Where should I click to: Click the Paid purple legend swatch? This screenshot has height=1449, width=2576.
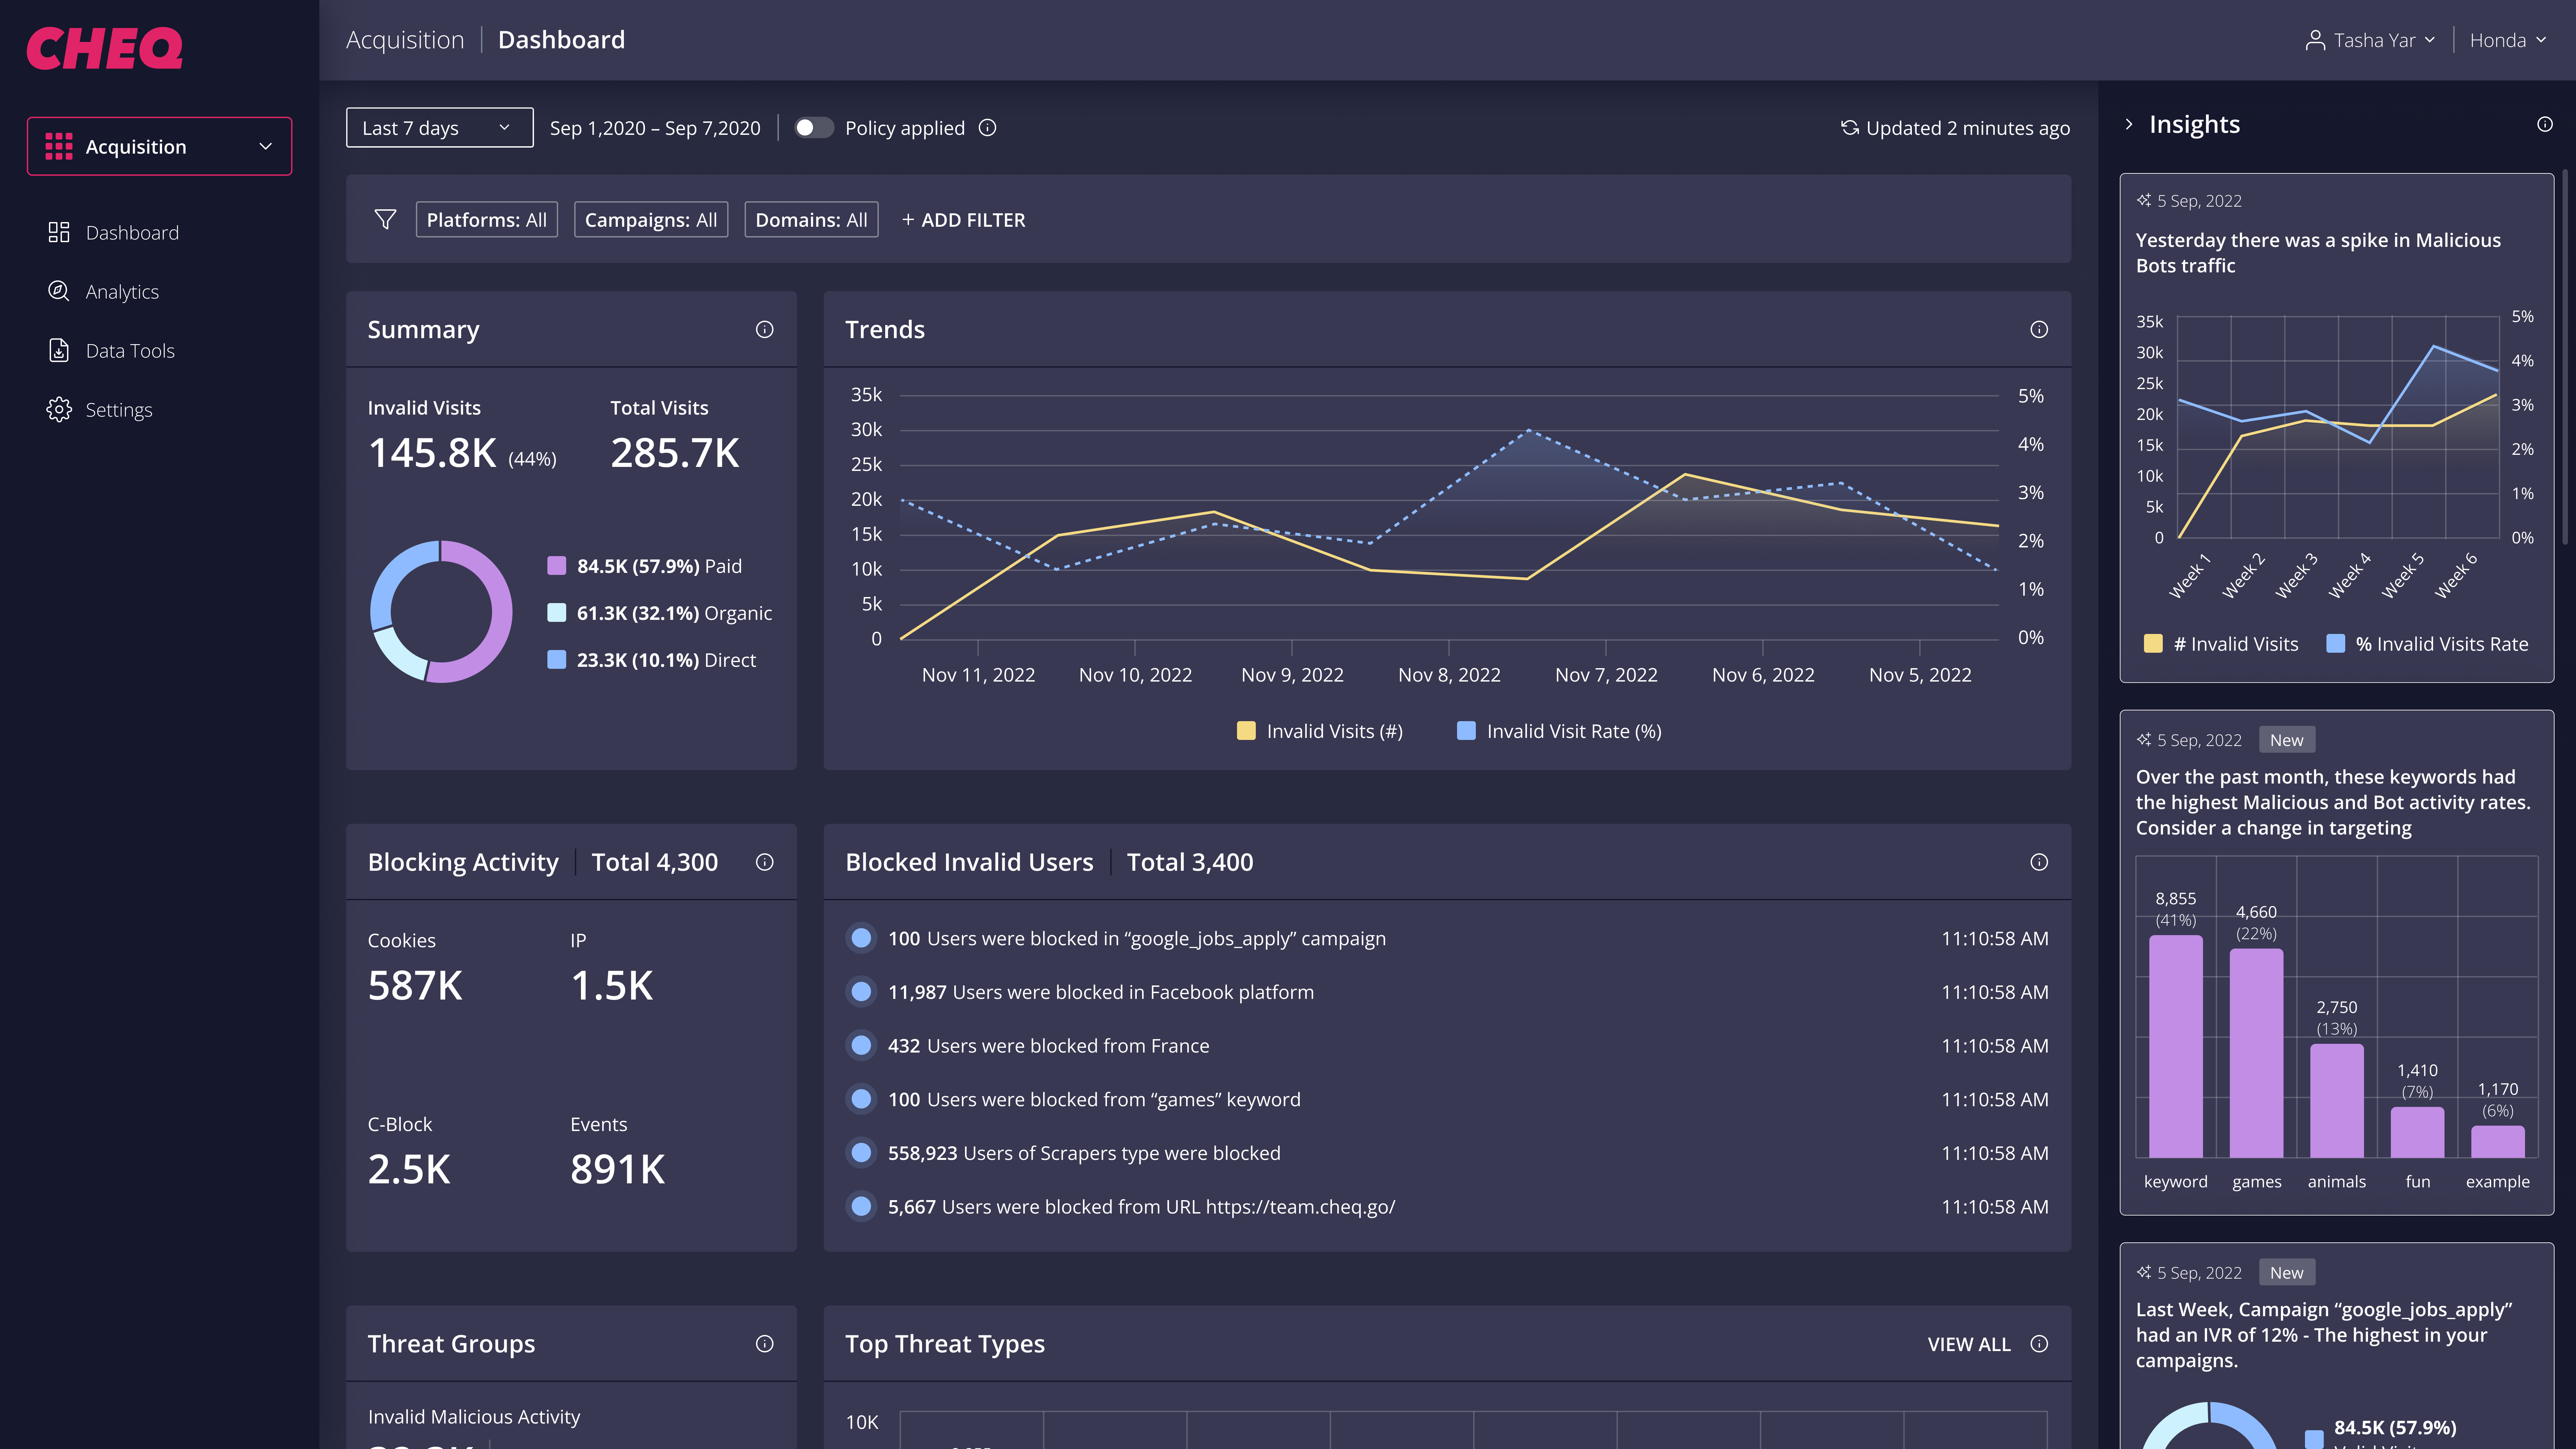click(557, 566)
